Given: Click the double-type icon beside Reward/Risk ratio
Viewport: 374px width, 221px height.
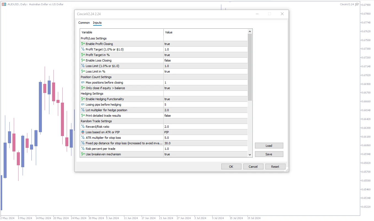Looking at the screenshot, I should [x=83, y=127].
